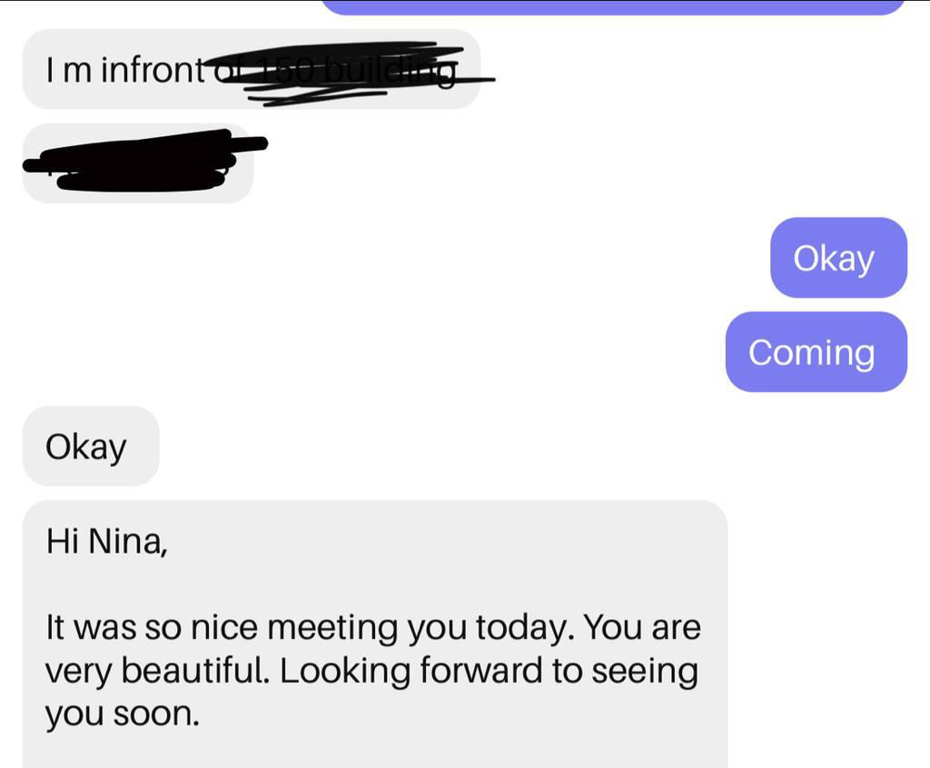Screen dimensions: 930x768
Task: Select the "I m infront" message bubble
Action: (250, 70)
